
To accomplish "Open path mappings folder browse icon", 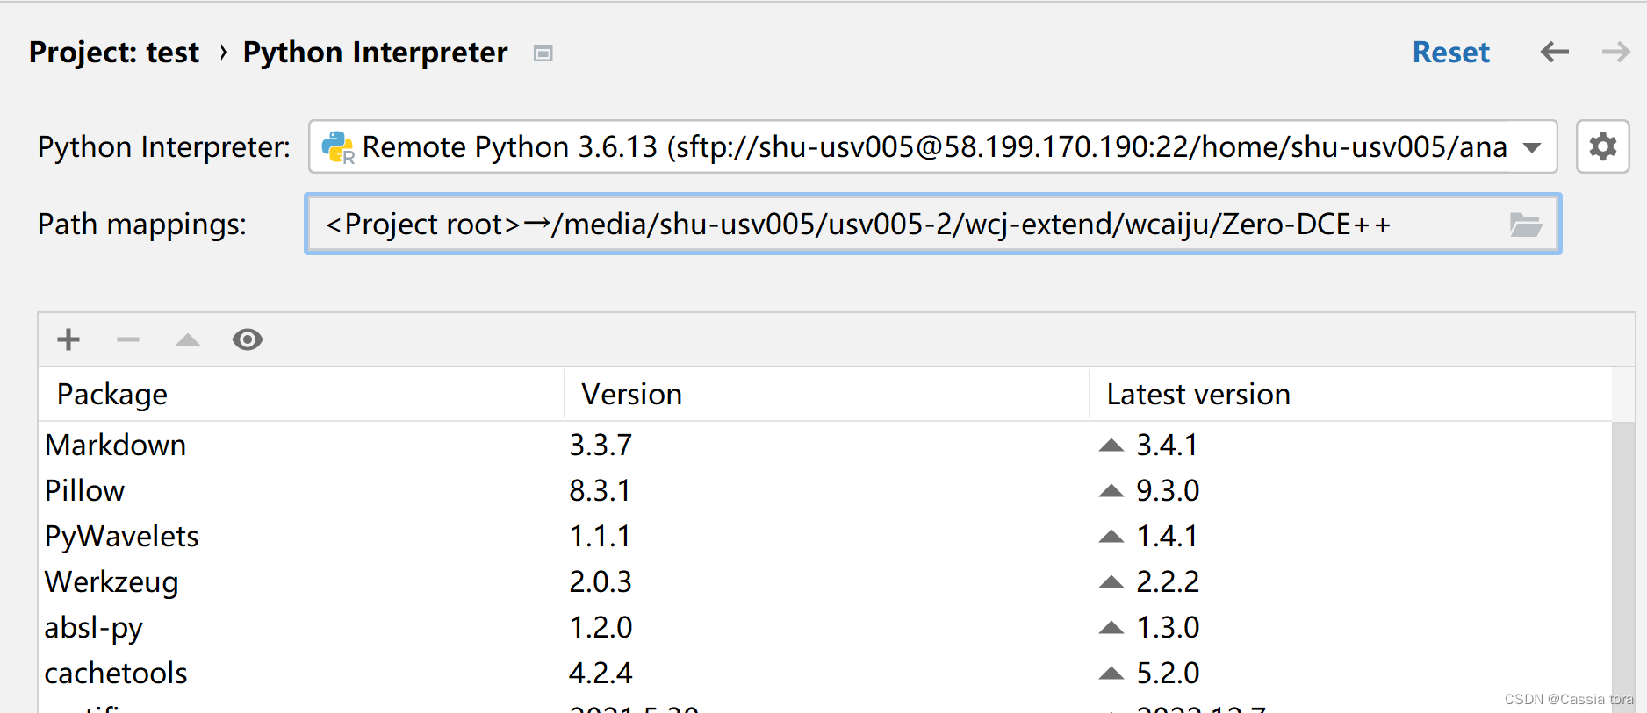I will coord(1526,225).
